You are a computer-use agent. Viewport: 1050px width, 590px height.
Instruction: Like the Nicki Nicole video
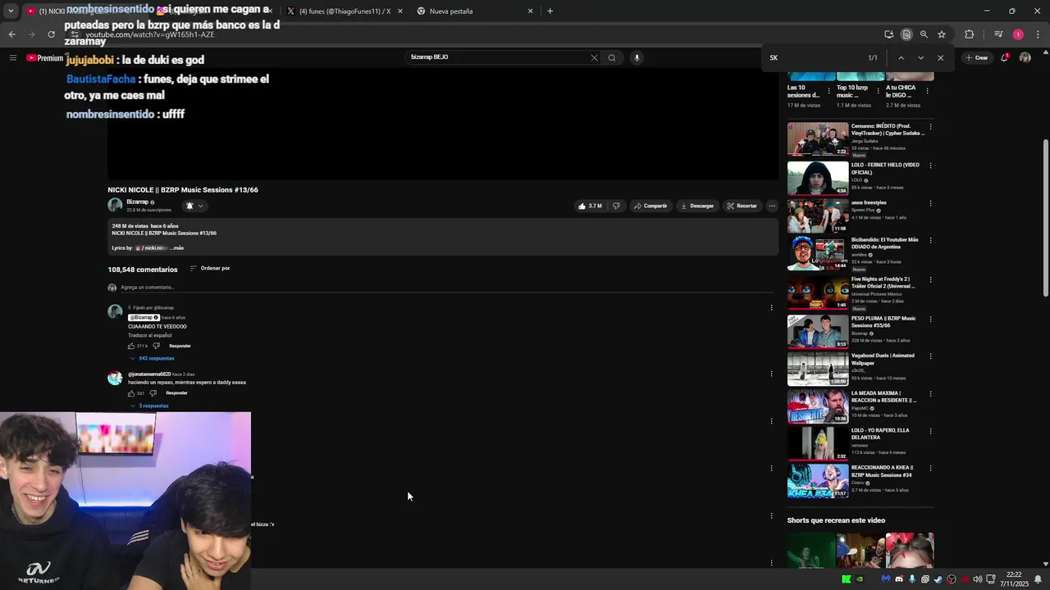[x=591, y=206]
